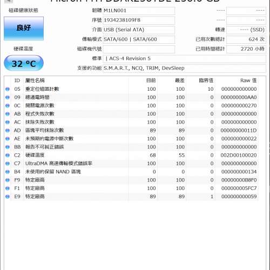
Task: Click the 臨界值 column header
Action: (206, 80)
